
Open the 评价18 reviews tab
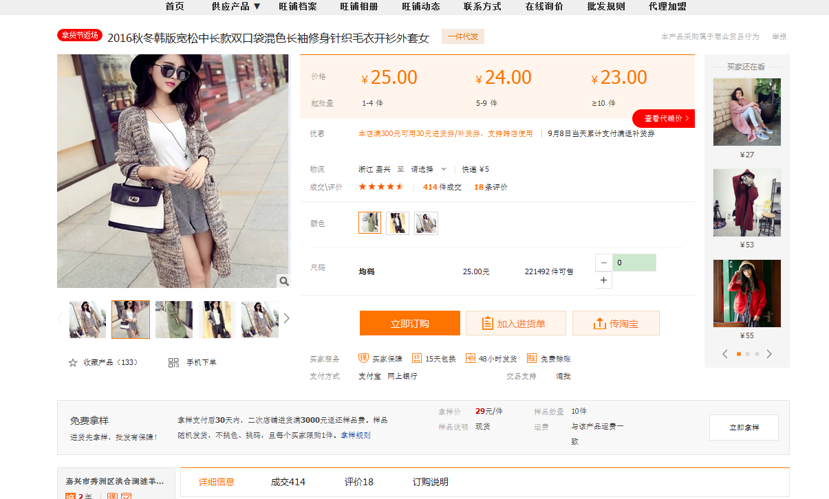358,482
